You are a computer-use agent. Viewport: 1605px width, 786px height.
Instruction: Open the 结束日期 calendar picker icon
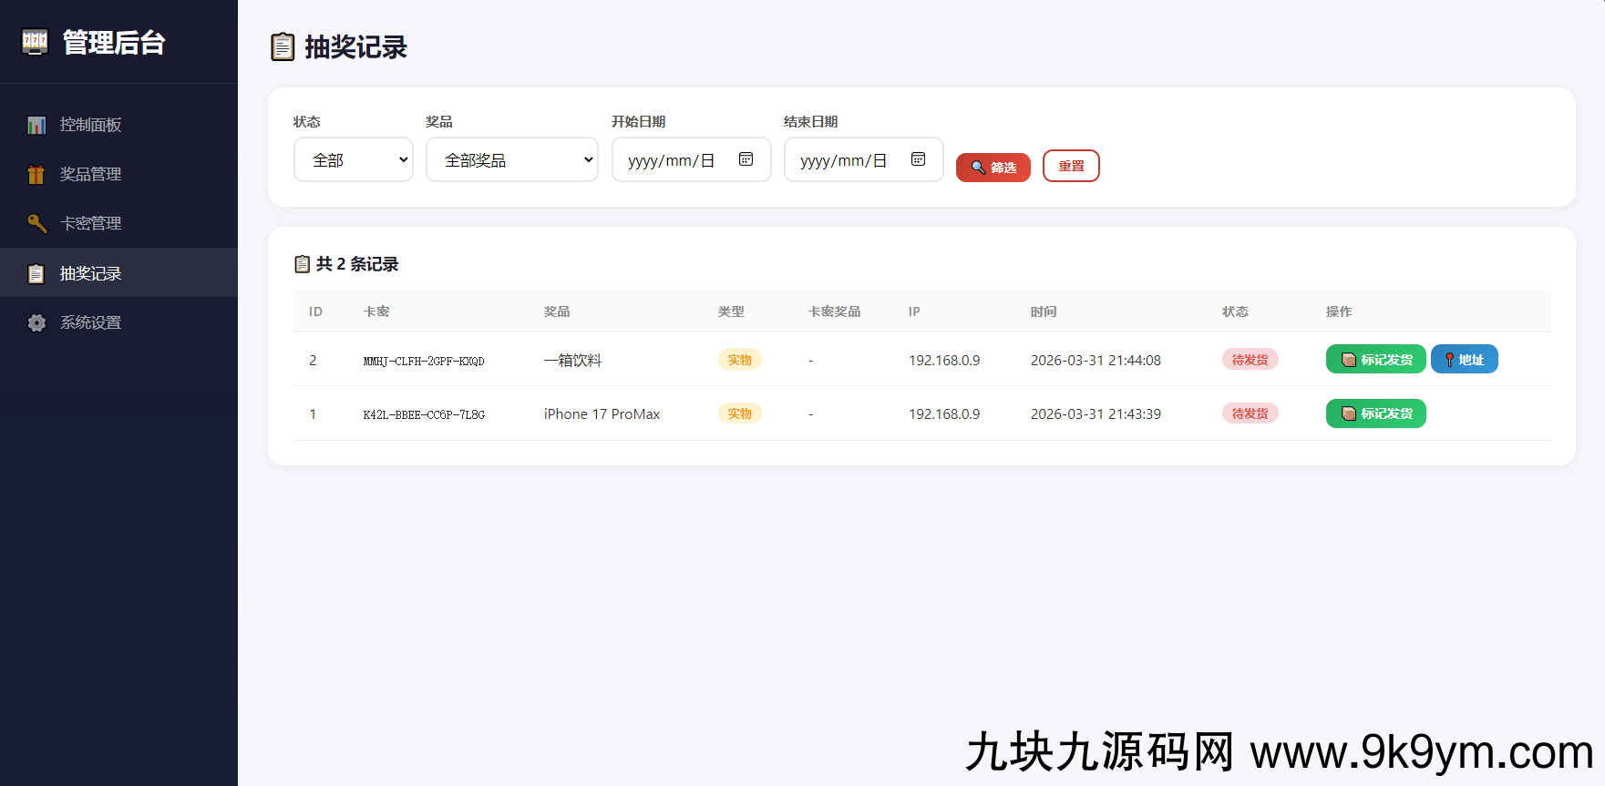tap(918, 159)
